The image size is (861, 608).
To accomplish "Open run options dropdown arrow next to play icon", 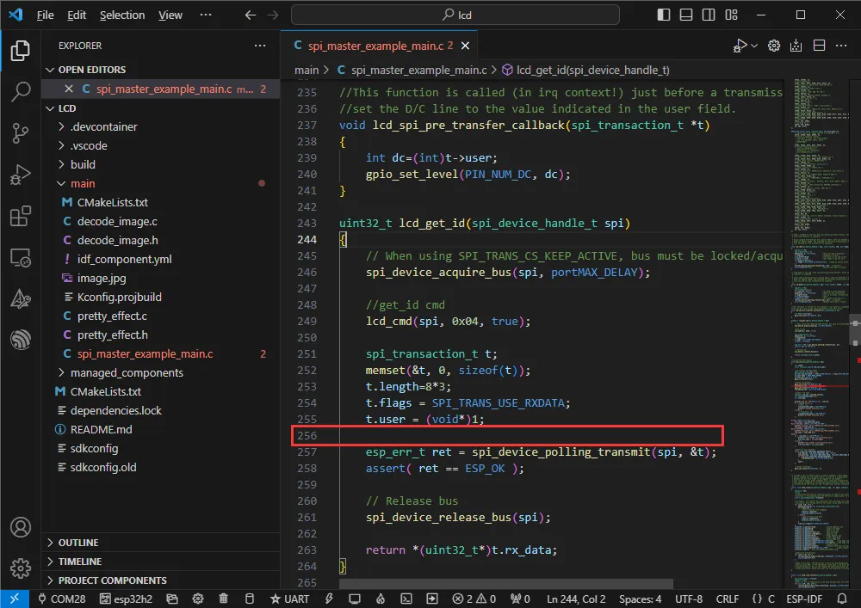I will click(x=754, y=46).
